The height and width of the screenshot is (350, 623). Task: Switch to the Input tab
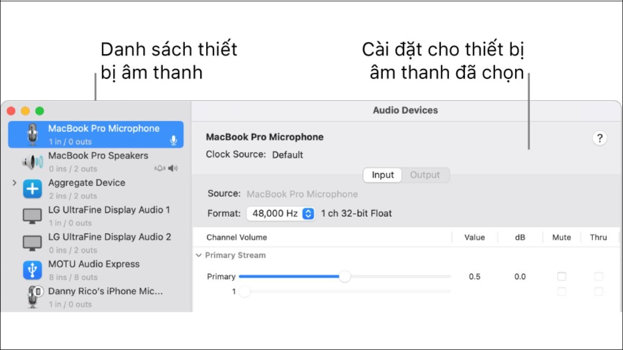tap(383, 175)
